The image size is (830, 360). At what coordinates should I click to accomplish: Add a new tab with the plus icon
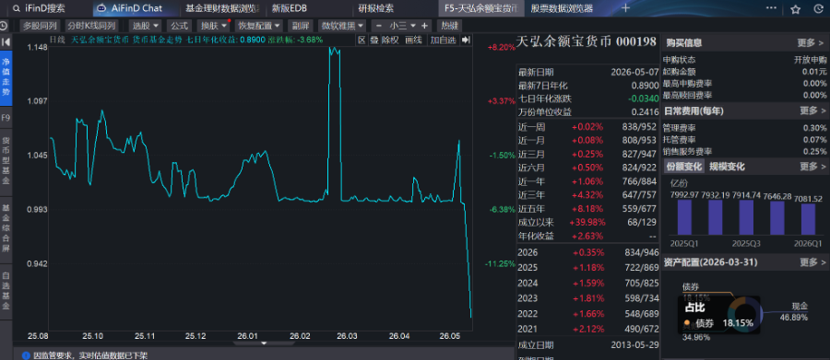[625, 8]
